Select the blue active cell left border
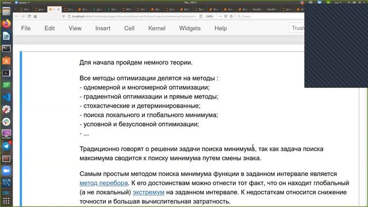368x207 pixels. click(21, 129)
